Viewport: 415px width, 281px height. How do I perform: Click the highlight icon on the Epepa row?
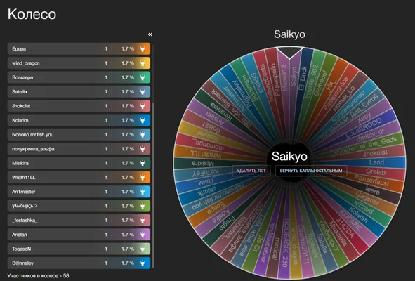[x=143, y=48]
